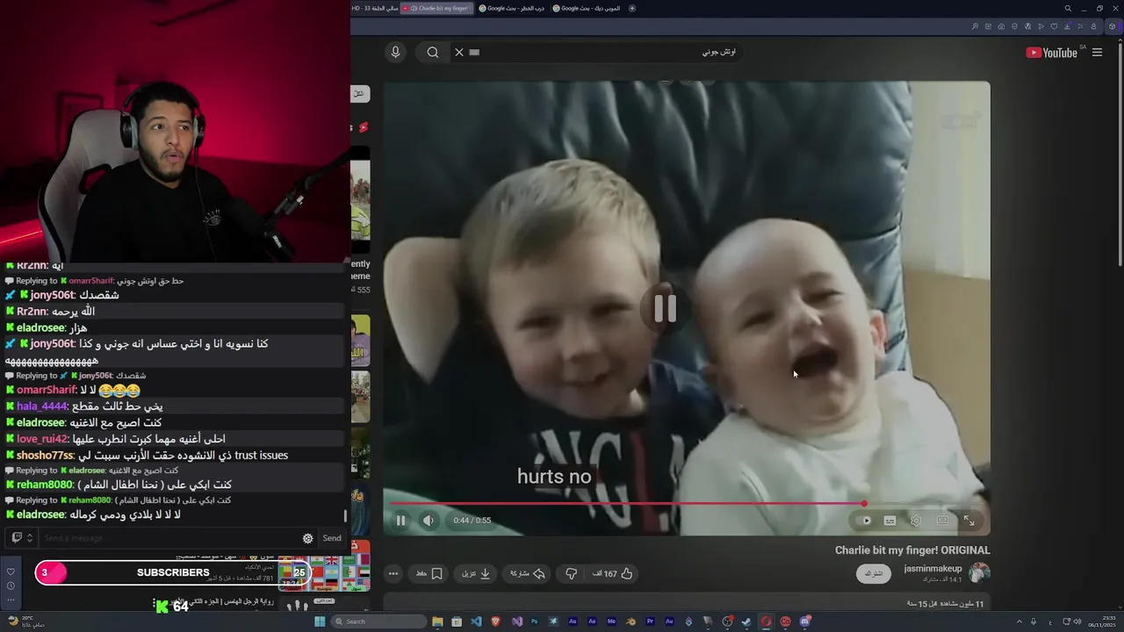This screenshot has height=632, width=1124.
Task: Click username shosho77ss in chat
Action: point(45,456)
